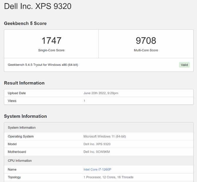Click the 1747 single-core score number

click(51, 41)
